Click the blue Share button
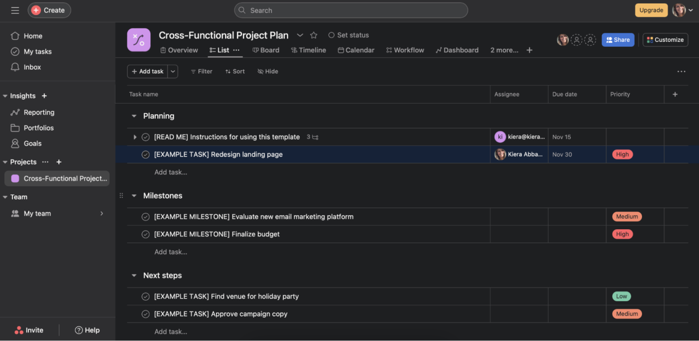This screenshot has height=341, width=699. (x=618, y=40)
